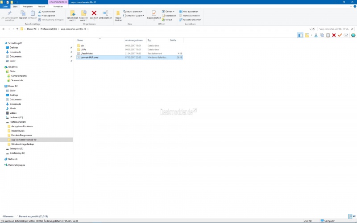357x223 pixels.
Task: Open OneDrive in the navigation pane
Action: tap(13, 67)
